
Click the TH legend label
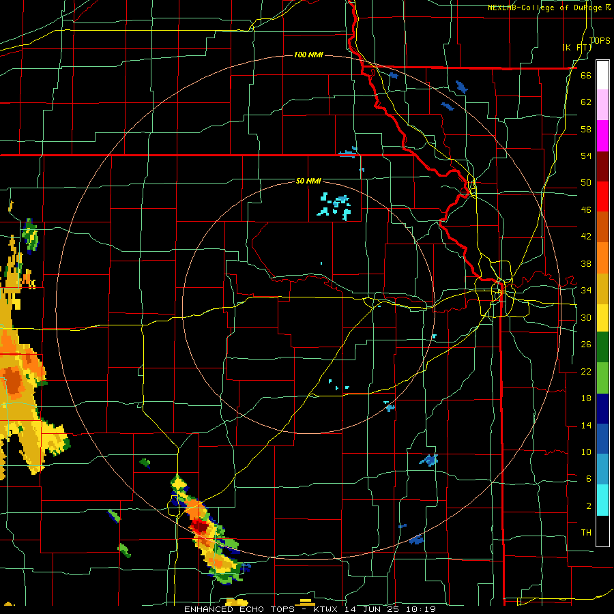point(586,533)
